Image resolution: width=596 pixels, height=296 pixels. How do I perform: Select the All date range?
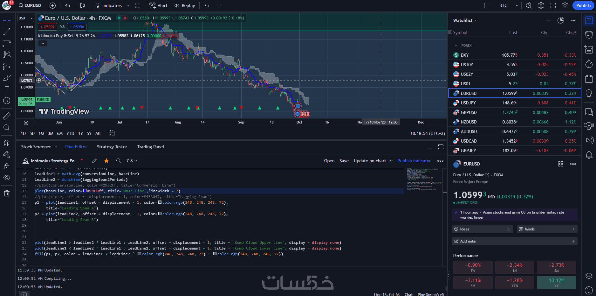98,133
